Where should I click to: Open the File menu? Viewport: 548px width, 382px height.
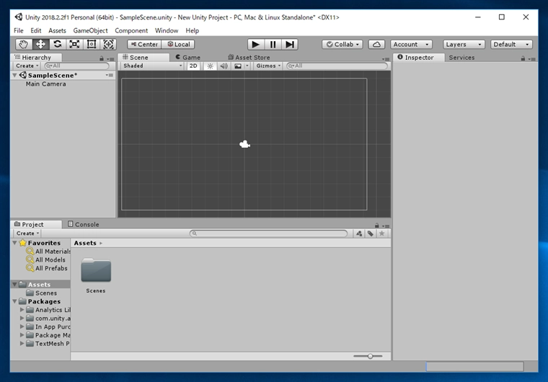pos(19,30)
